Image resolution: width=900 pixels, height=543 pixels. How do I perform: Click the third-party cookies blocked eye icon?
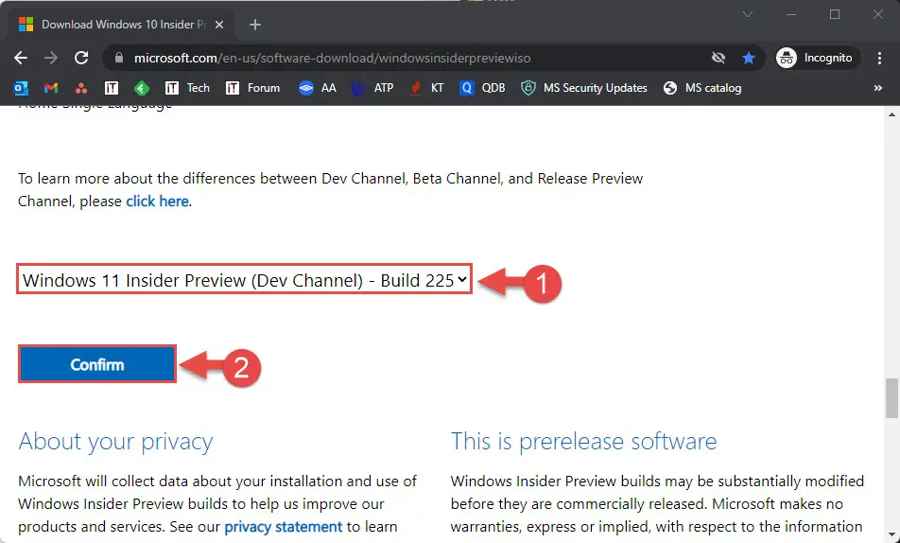click(718, 58)
